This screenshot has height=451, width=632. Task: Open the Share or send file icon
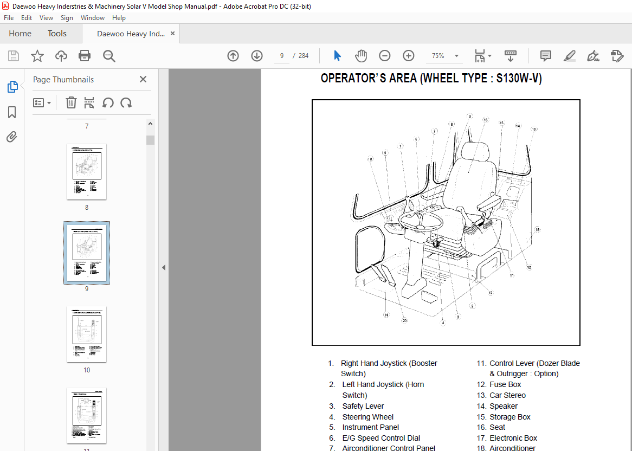617,56
